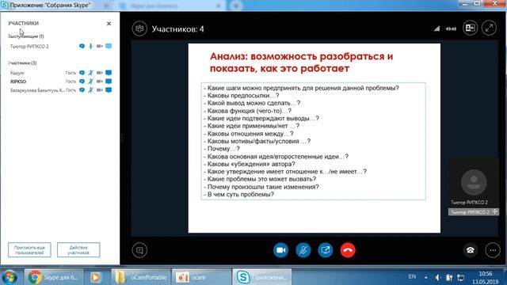The width and height of the screenshot is (507, 285).
Task: Click muted microphone icon in Nazym row
Action: pos(90,73)
